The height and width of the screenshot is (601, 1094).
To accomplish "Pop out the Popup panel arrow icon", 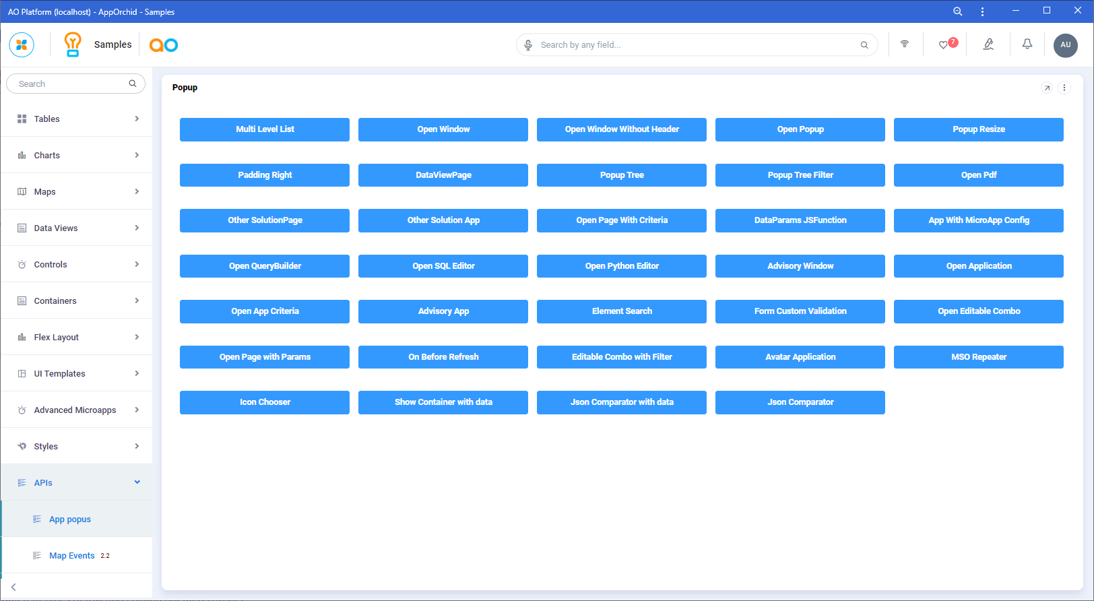I will [1047, 88].
